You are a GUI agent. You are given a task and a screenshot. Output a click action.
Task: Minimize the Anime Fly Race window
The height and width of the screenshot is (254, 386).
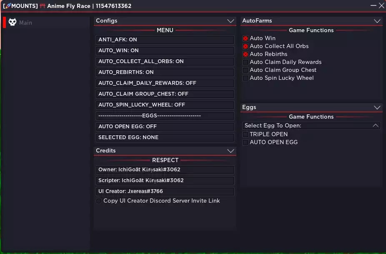click(x=373, y=6)
